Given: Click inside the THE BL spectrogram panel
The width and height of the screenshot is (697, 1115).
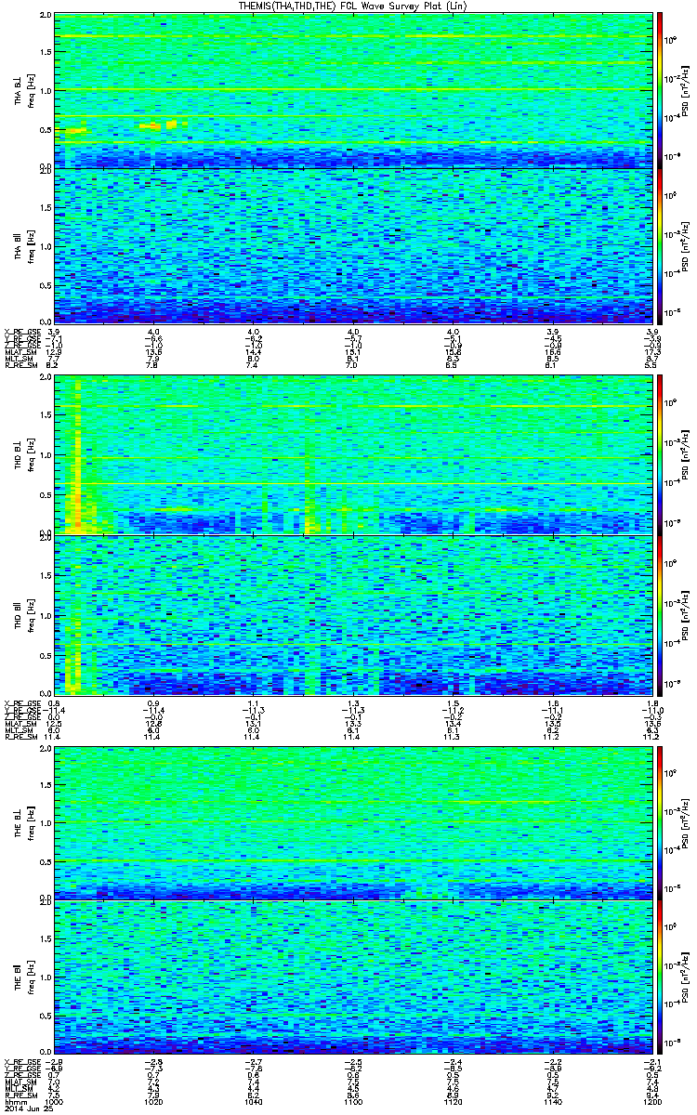Looking at the screenshot, I should tap(352, 821).
